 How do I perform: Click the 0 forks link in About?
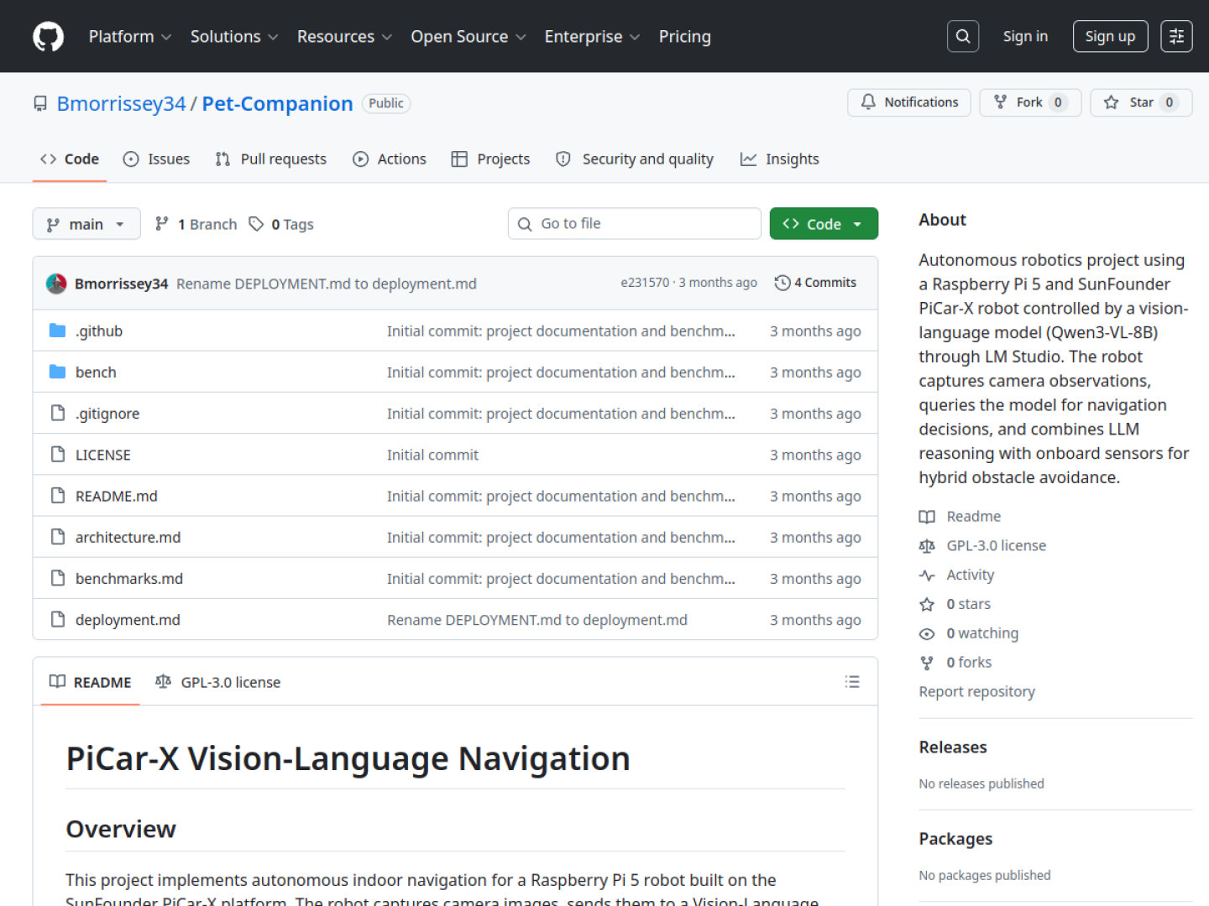[x=969, y=663]
